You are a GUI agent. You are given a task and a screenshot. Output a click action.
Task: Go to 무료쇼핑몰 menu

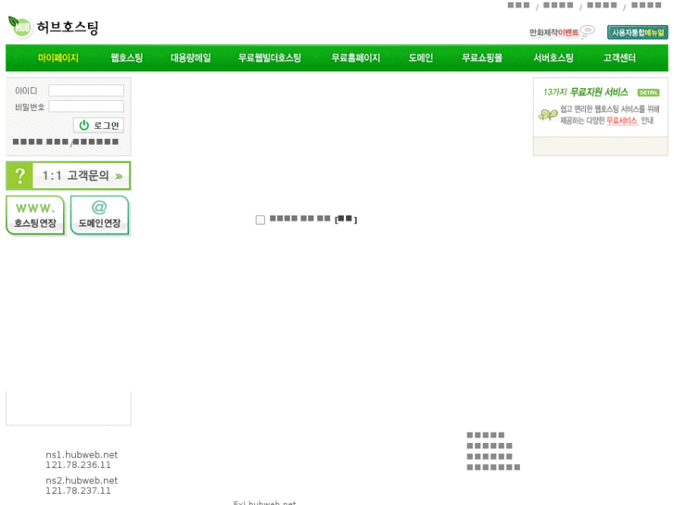(x=482, y=57)
